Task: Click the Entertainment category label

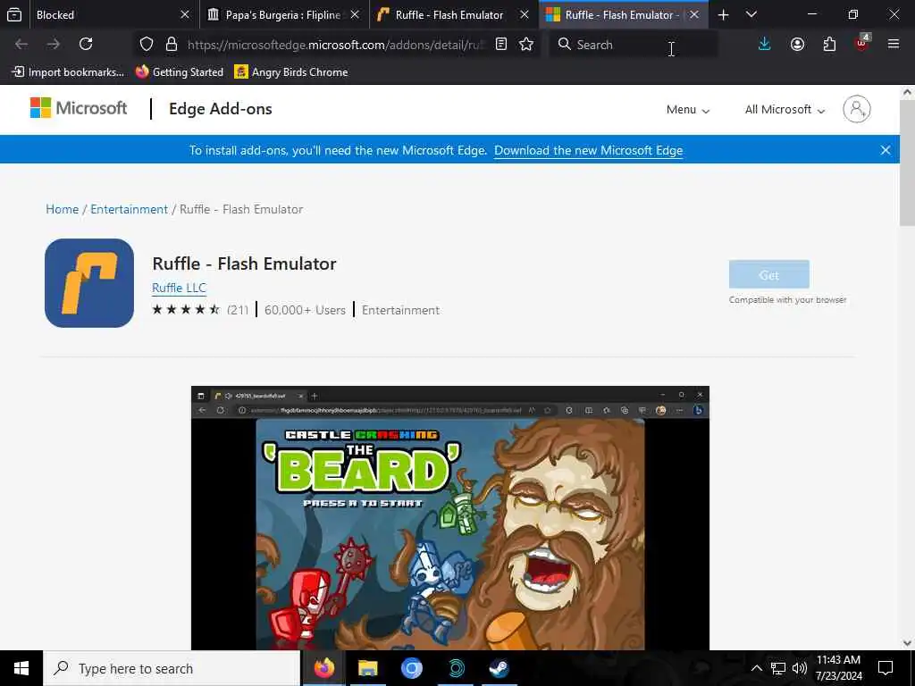Action: pyautogui.click(x=400, y=310)
